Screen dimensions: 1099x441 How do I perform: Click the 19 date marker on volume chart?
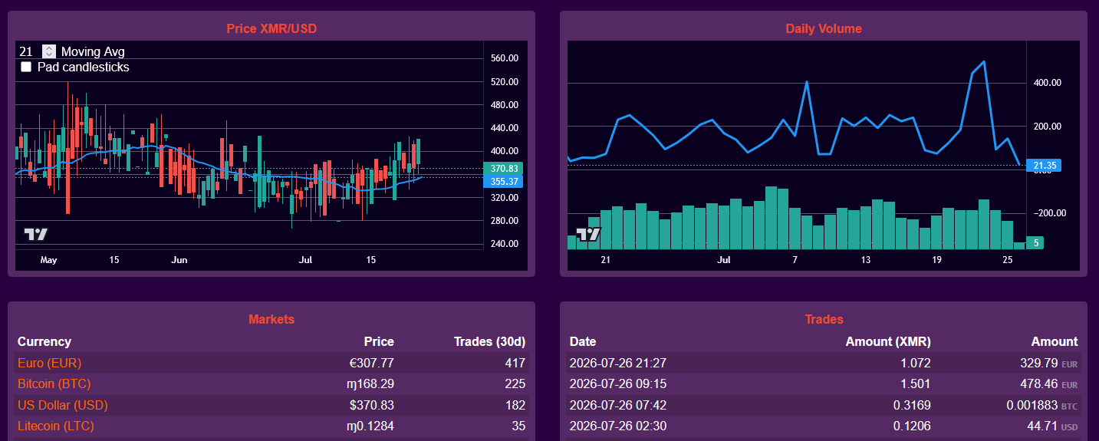pos(936,260)
